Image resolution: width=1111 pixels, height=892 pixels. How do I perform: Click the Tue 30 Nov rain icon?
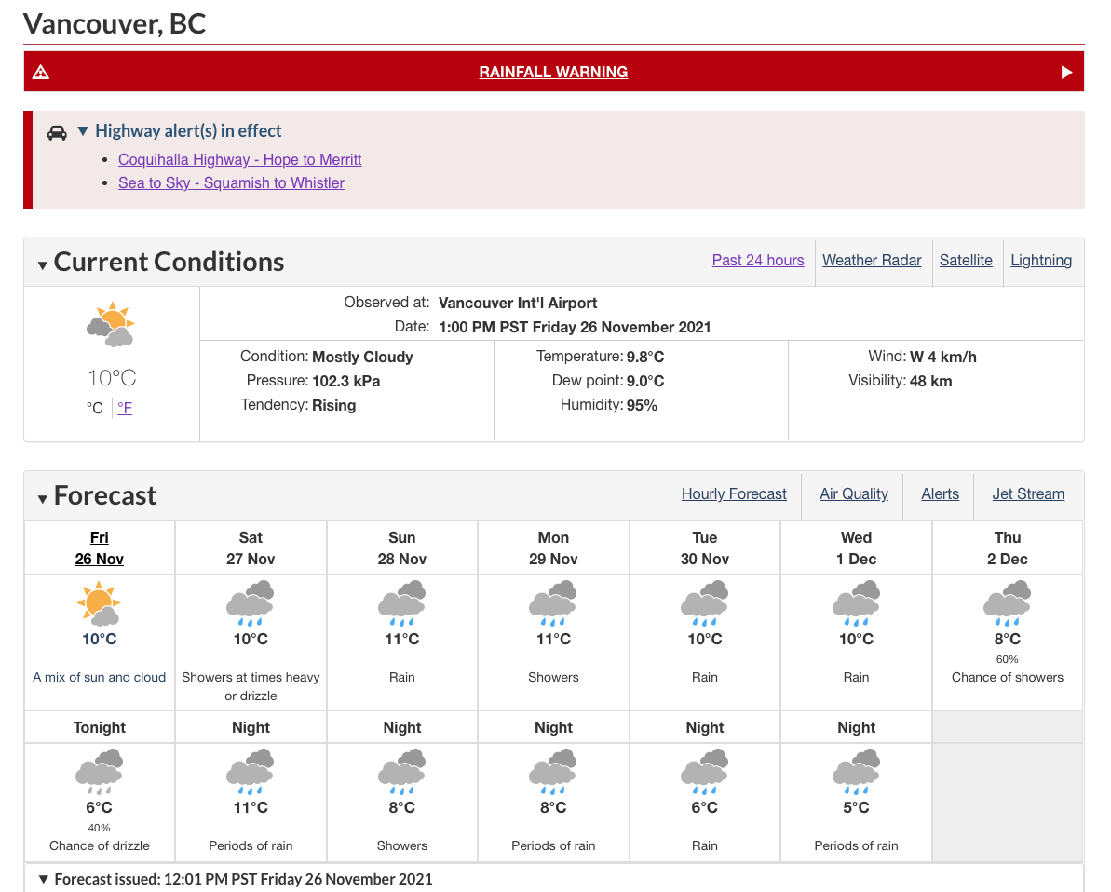tap(704, 603)
